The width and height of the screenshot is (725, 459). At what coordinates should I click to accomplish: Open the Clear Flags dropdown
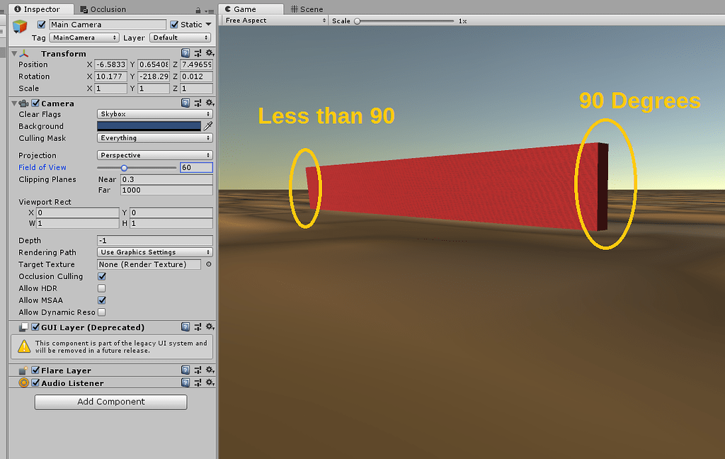tap(154, 114)
